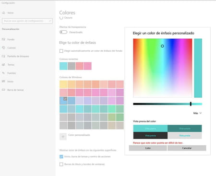Focus the settings search input field
The height and width of the screenshot is (176, 216).
coord(27,21)
